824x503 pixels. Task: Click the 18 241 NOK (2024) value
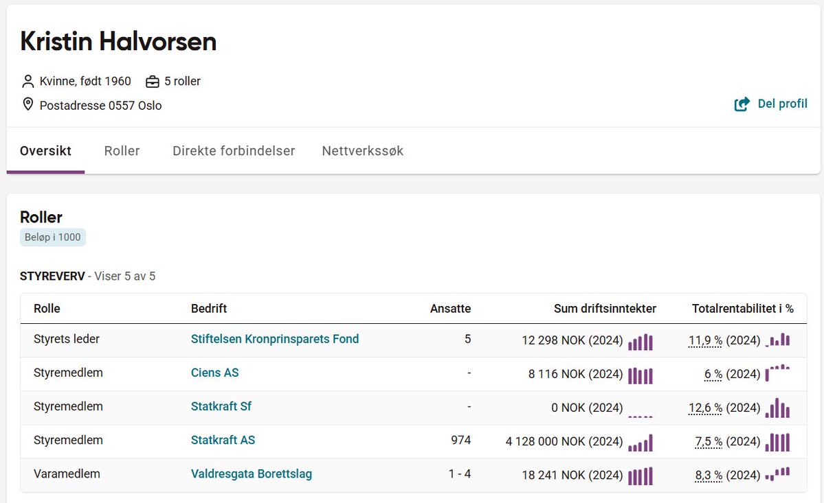click(x=572, y=475)
